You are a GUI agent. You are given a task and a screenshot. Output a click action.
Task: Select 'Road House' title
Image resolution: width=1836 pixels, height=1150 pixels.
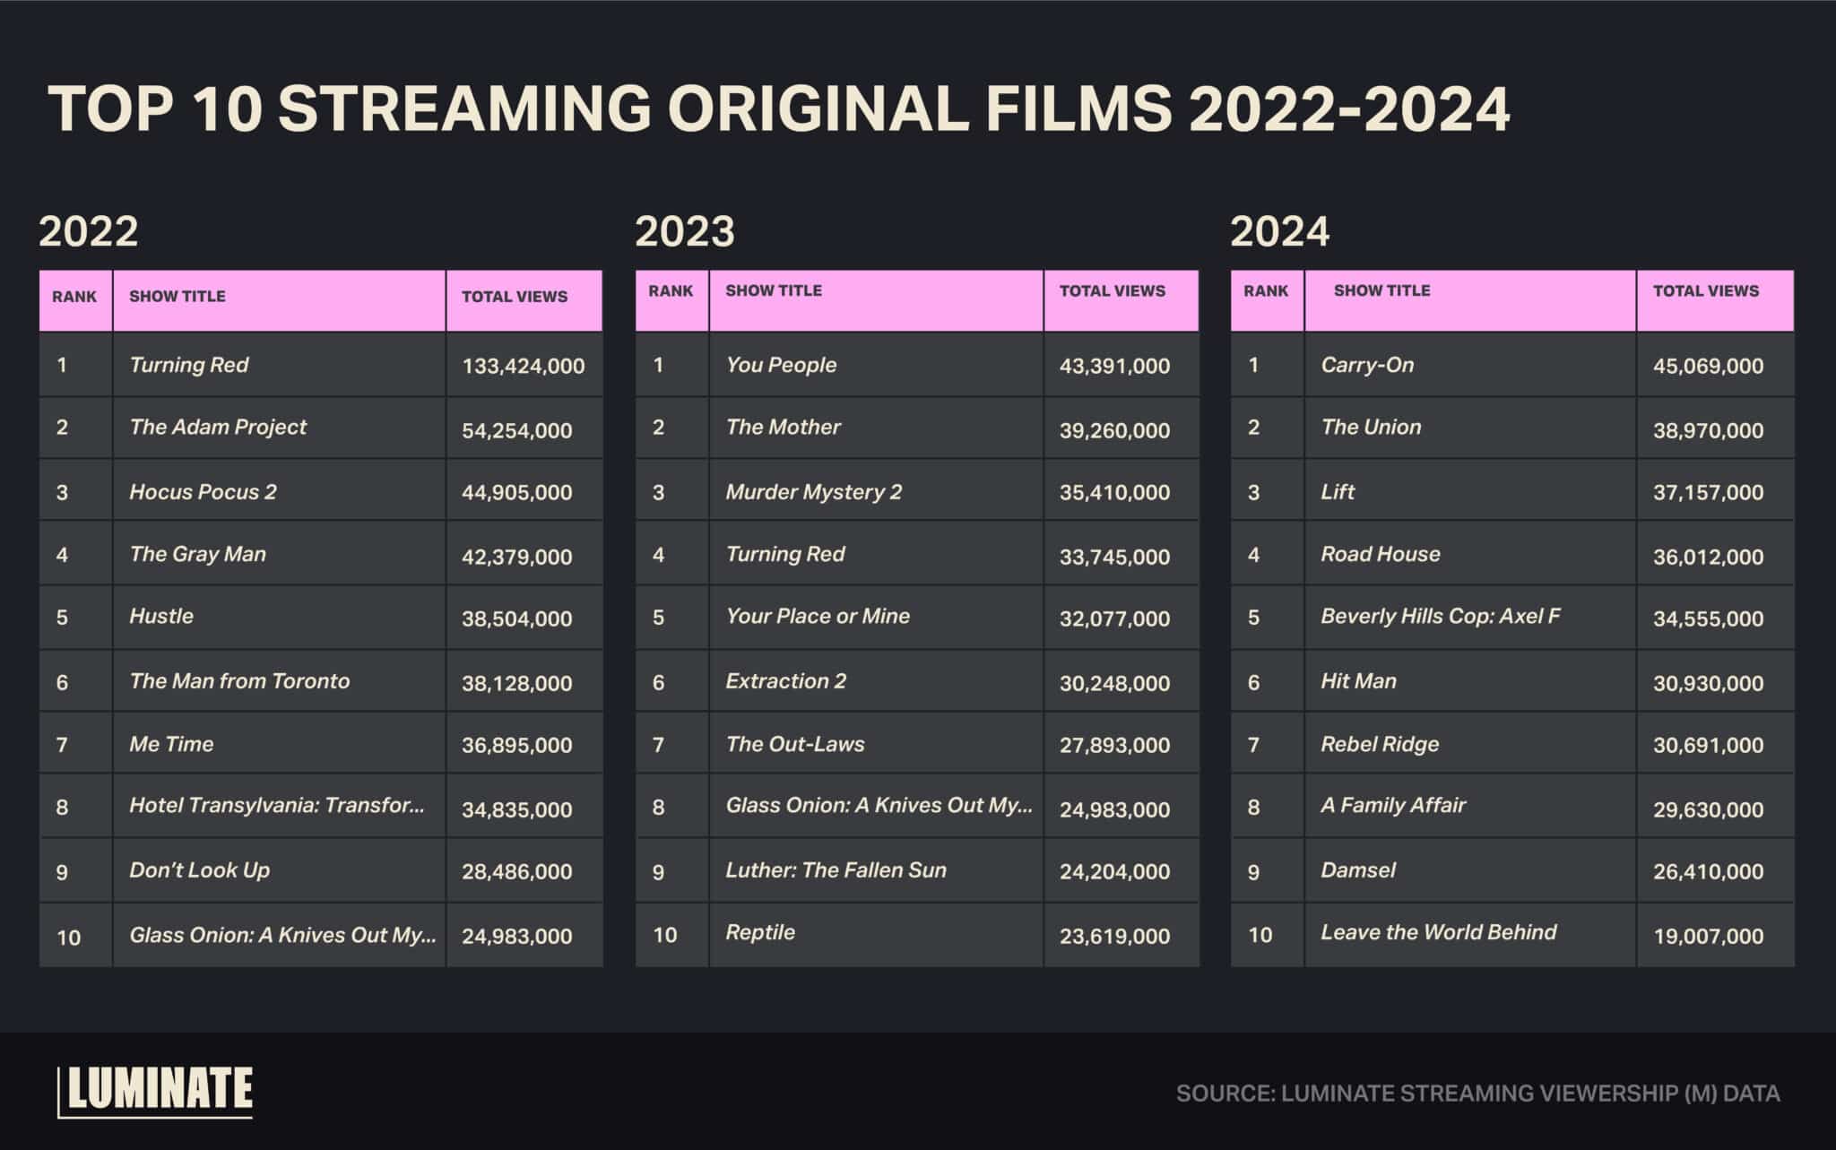[1381, 554]
